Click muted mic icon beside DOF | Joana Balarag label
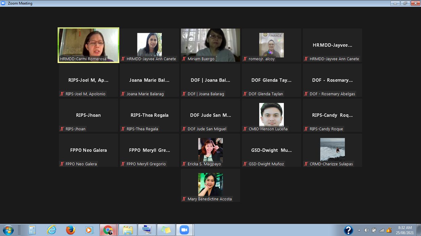421x236 pixels. click(184, 94)
